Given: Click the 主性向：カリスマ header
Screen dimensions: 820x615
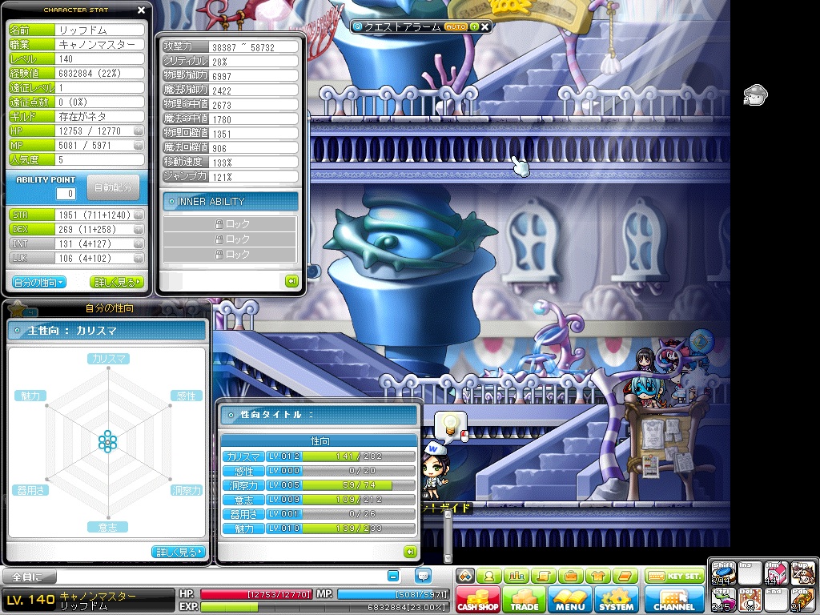Looking at the screenshot, I should (107, 331).
